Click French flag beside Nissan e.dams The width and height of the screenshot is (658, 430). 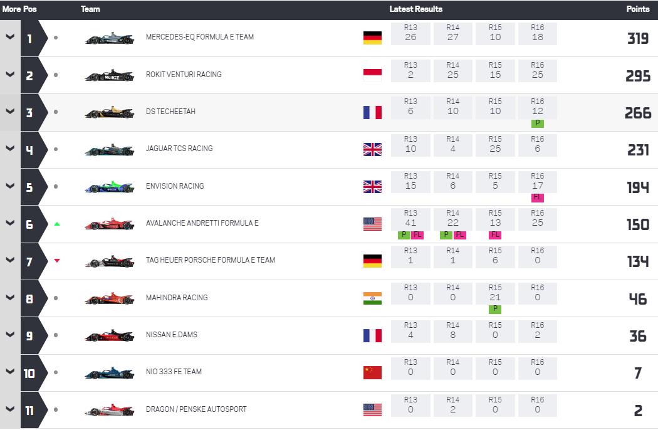[x=373, y=335]
